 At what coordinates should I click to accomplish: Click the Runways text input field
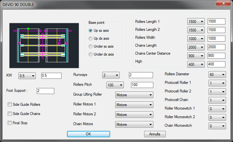[141, 75]
